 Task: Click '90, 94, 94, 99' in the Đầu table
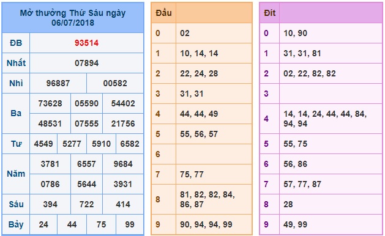click(206, 224)
